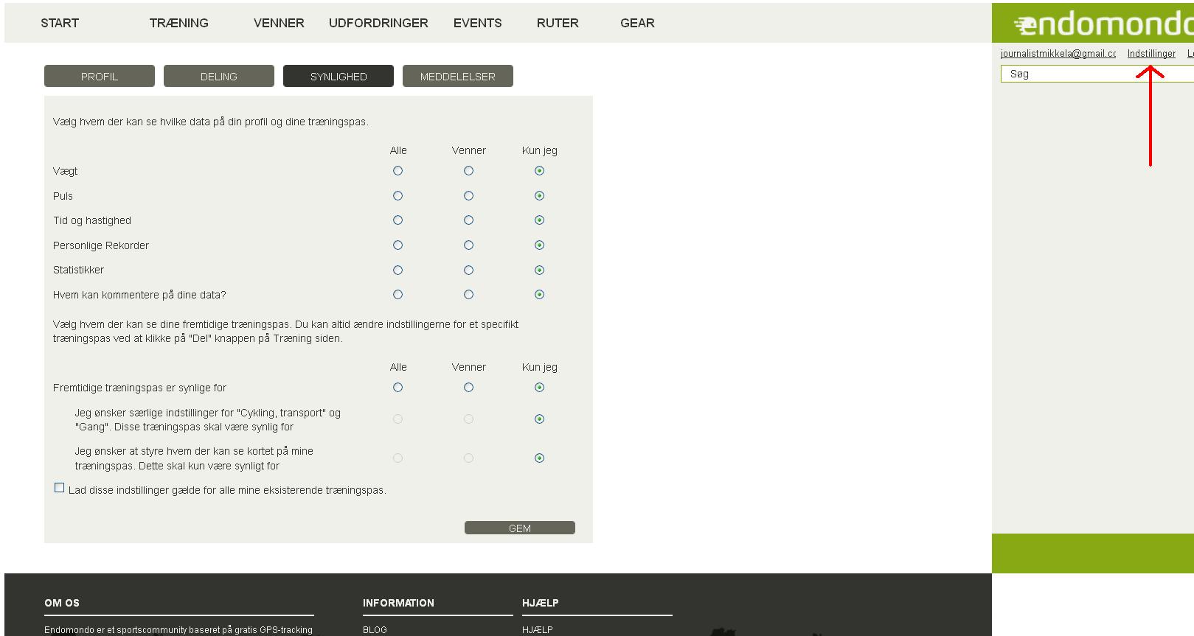Viewport: 1194px width, 636px height.
Task: Open the PROFIL tab
Action: pyautogui.click(x=100, y=76)
